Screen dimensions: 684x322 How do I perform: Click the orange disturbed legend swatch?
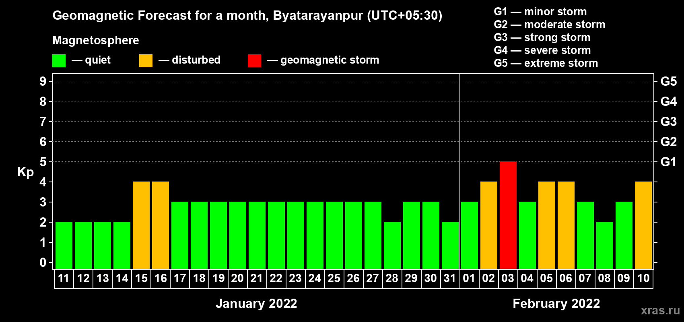pos(146,61)
